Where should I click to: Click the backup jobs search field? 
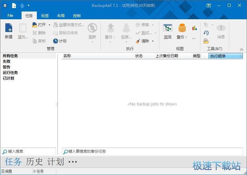pos(152,151)
